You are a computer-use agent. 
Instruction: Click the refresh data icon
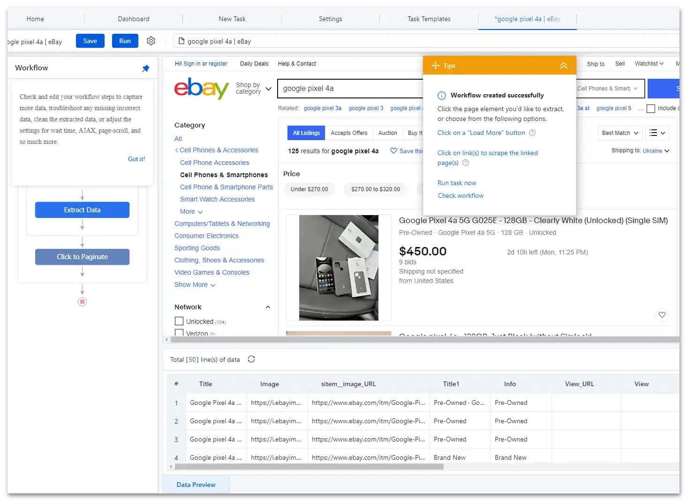point(251,359)
